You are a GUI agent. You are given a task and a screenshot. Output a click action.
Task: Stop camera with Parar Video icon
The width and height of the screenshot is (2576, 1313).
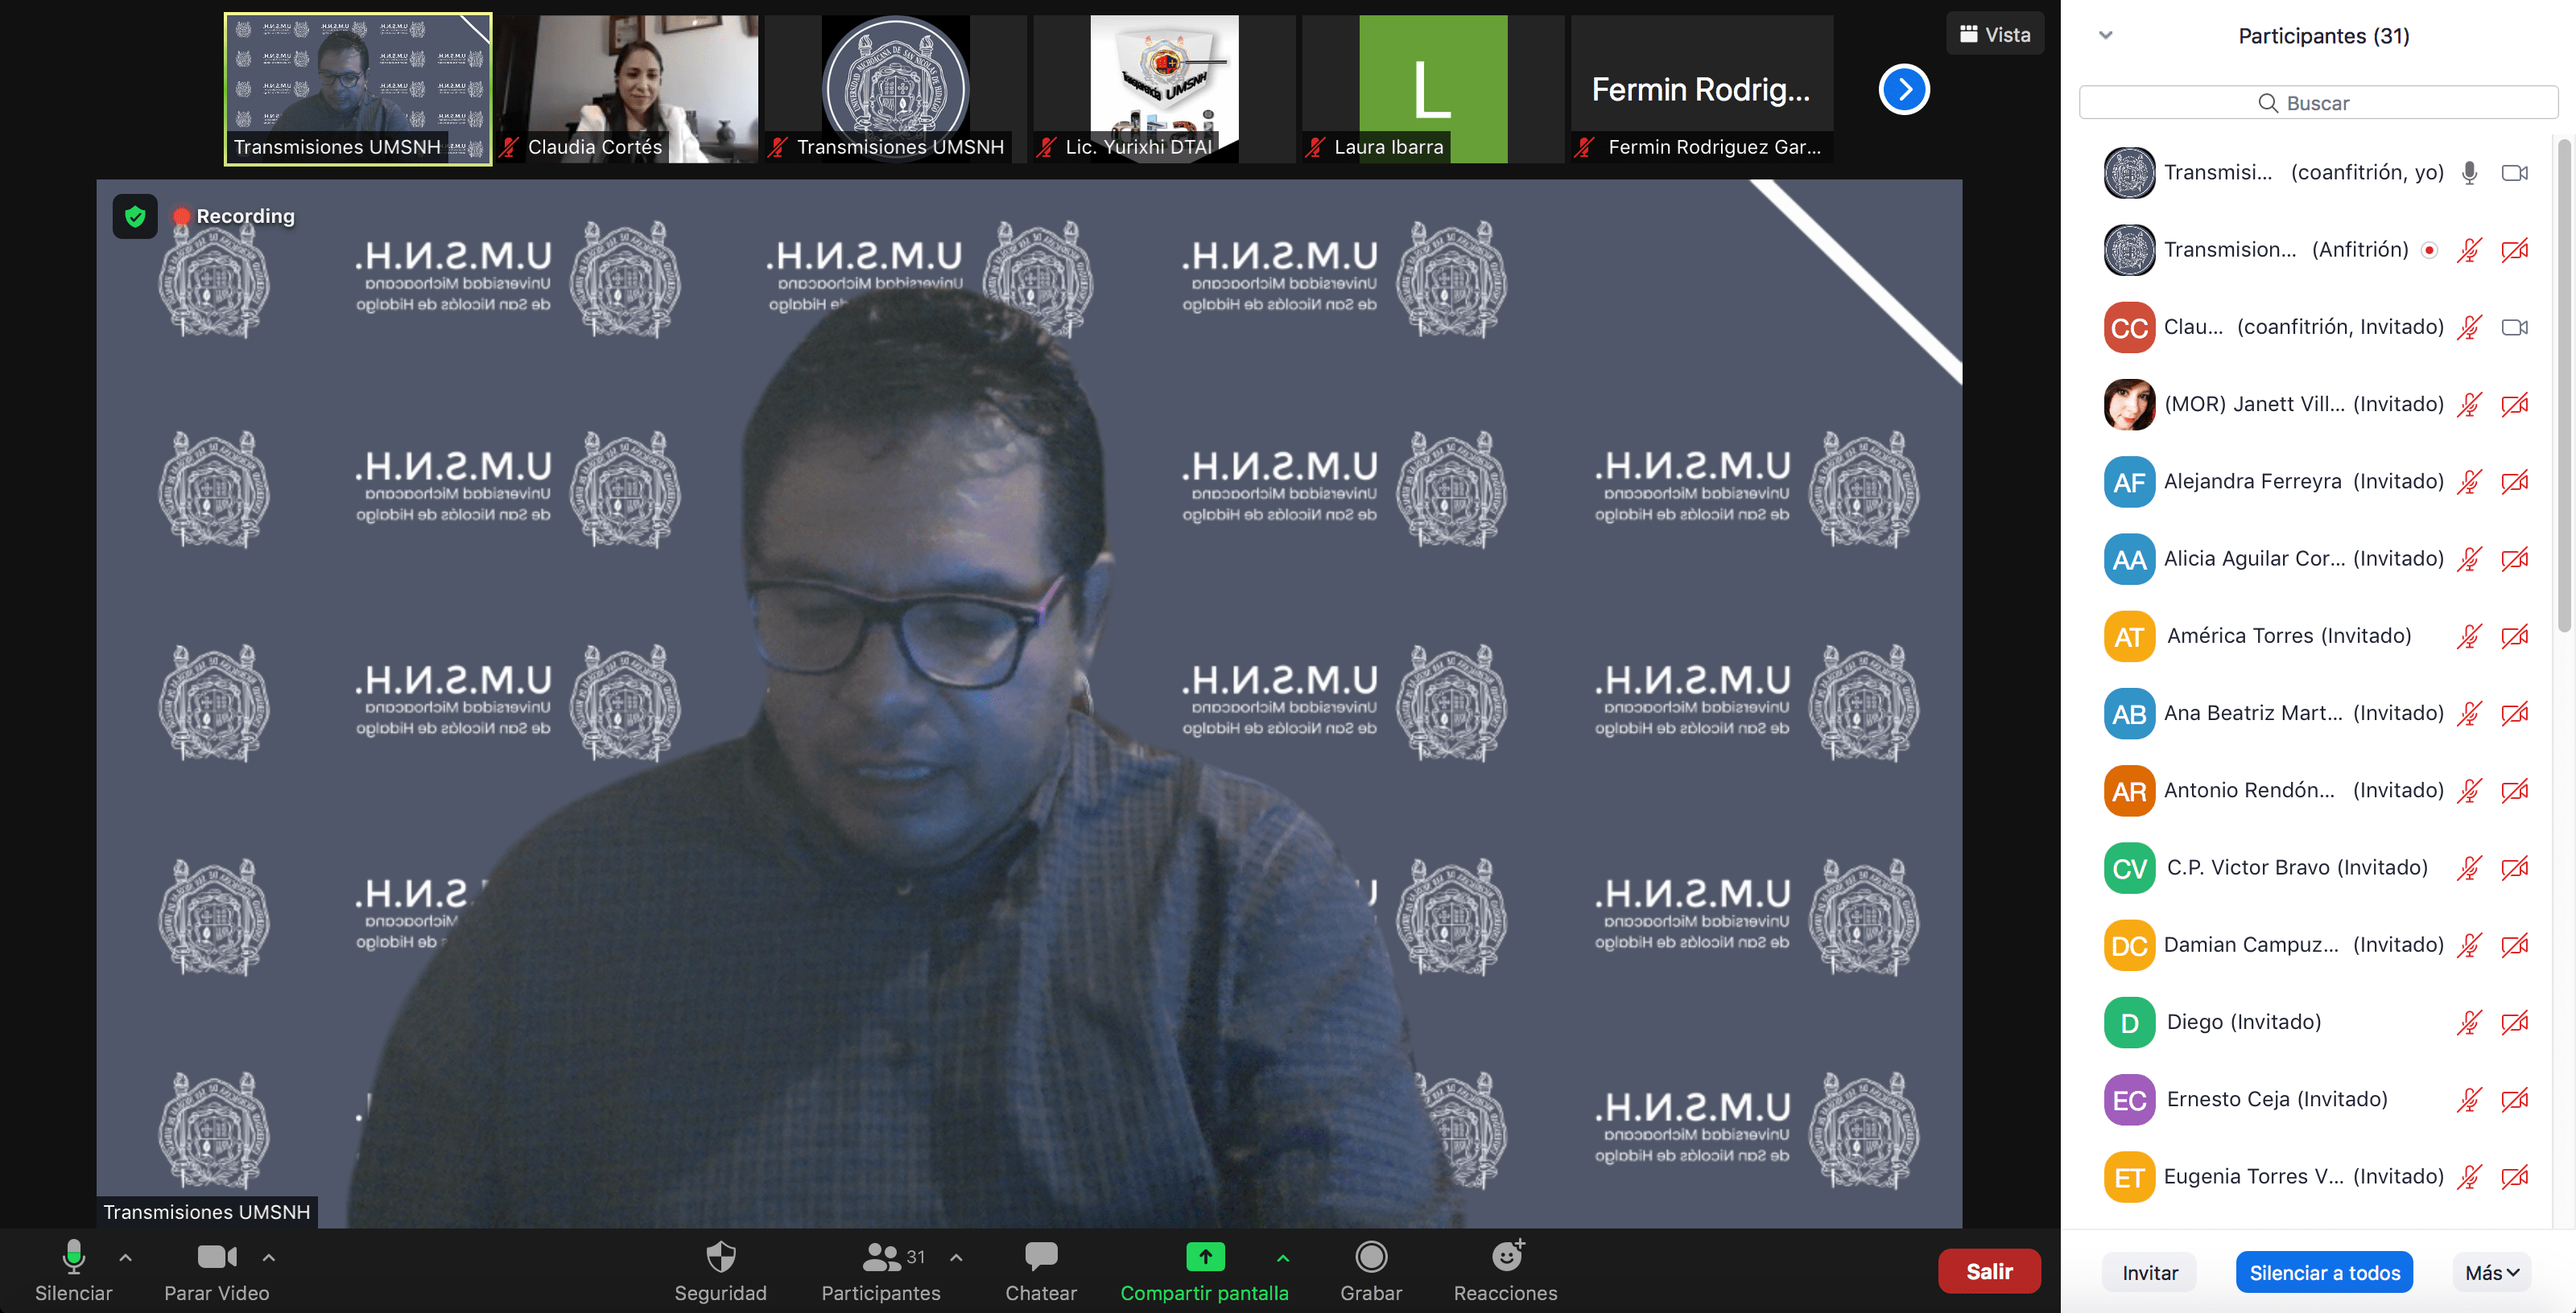(216, 1257)
